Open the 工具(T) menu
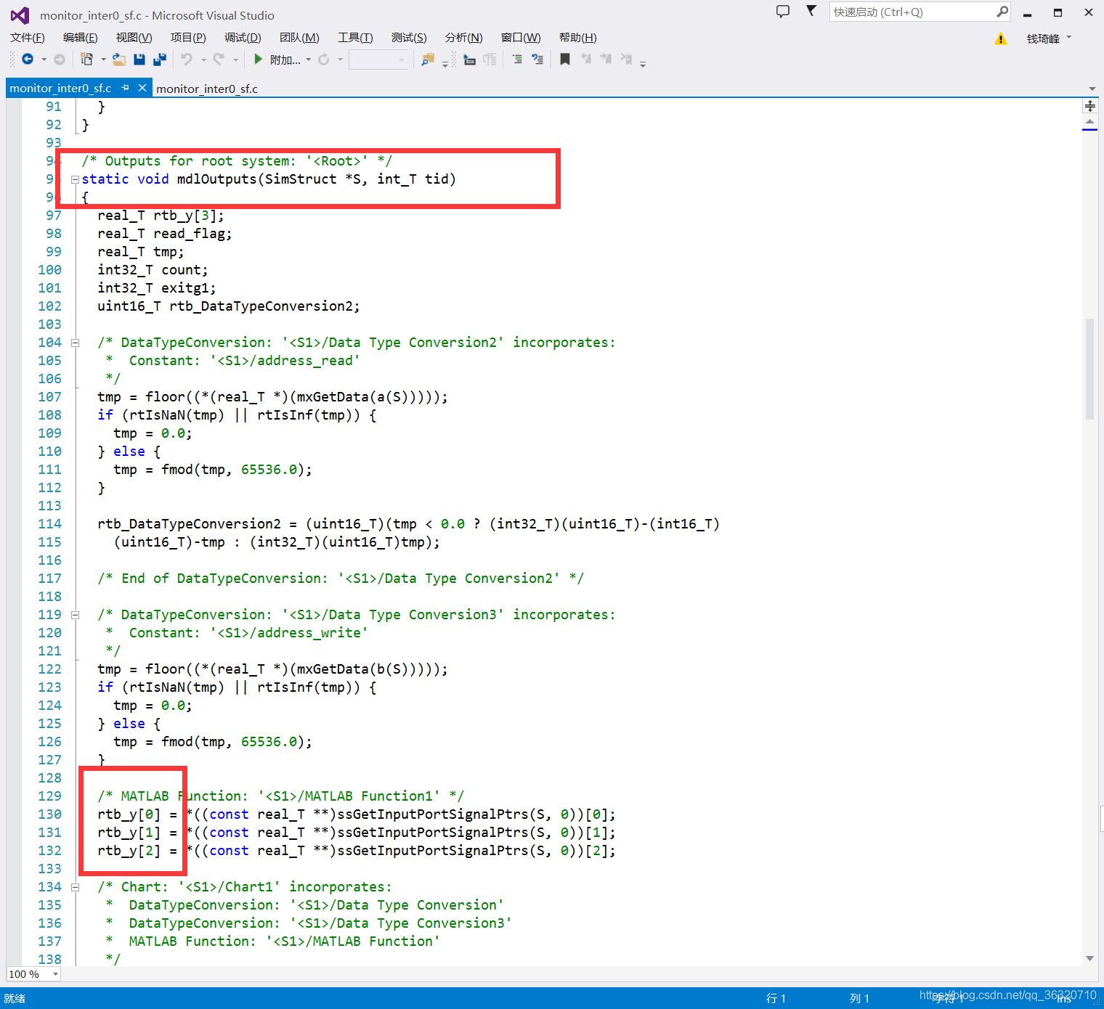1104x1009 pixels. (x=355, y=38)
